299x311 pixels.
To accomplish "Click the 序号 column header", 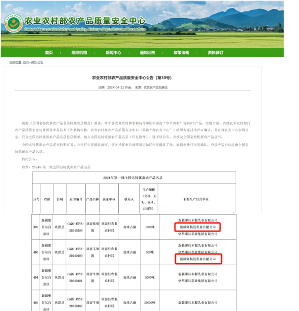I will [x=36, y=199].
